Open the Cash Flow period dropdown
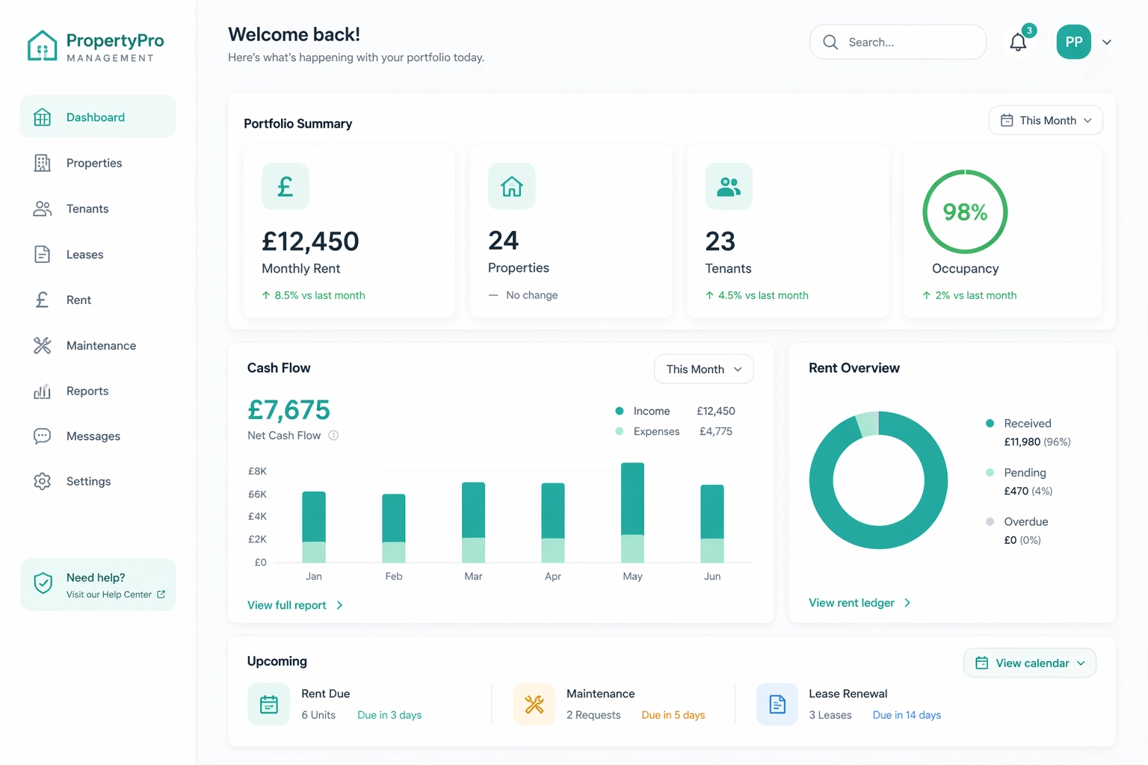Screen dimensions: 1148x765 click(703, 368)
